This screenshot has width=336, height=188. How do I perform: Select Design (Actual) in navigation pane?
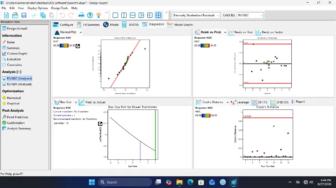click(x=15, y=29)
